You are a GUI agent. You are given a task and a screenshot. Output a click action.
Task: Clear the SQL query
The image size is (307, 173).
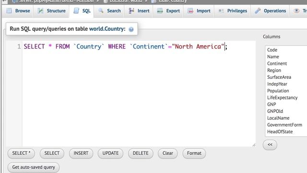pos(167,153)
